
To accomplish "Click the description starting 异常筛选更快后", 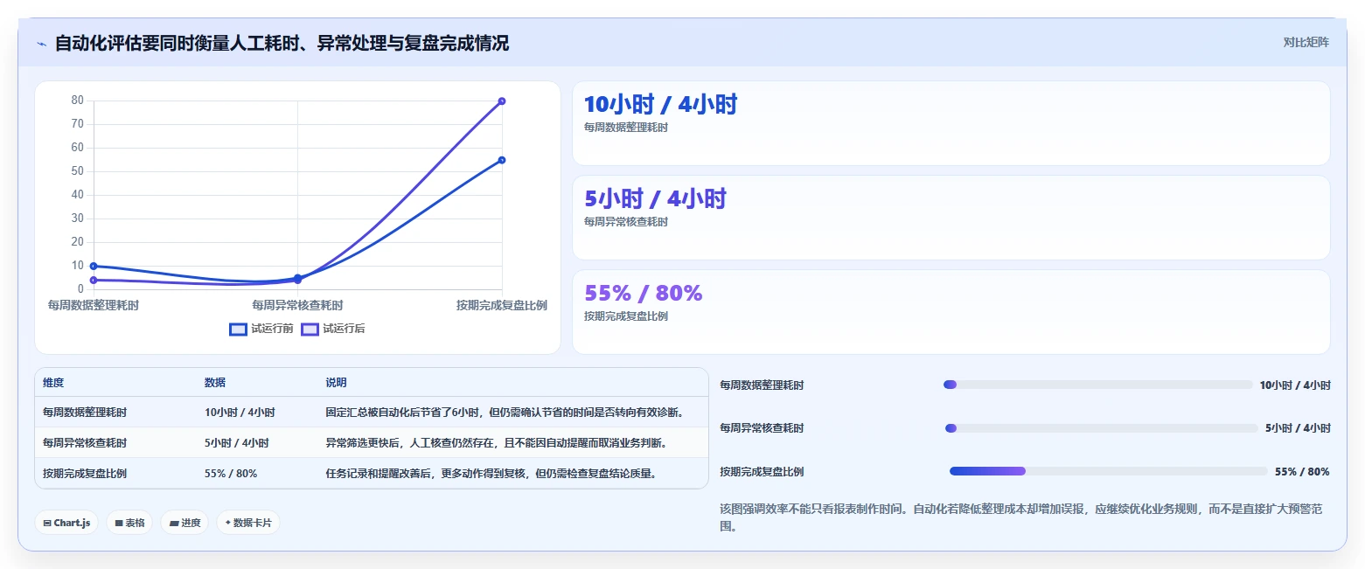I will 497,443.
